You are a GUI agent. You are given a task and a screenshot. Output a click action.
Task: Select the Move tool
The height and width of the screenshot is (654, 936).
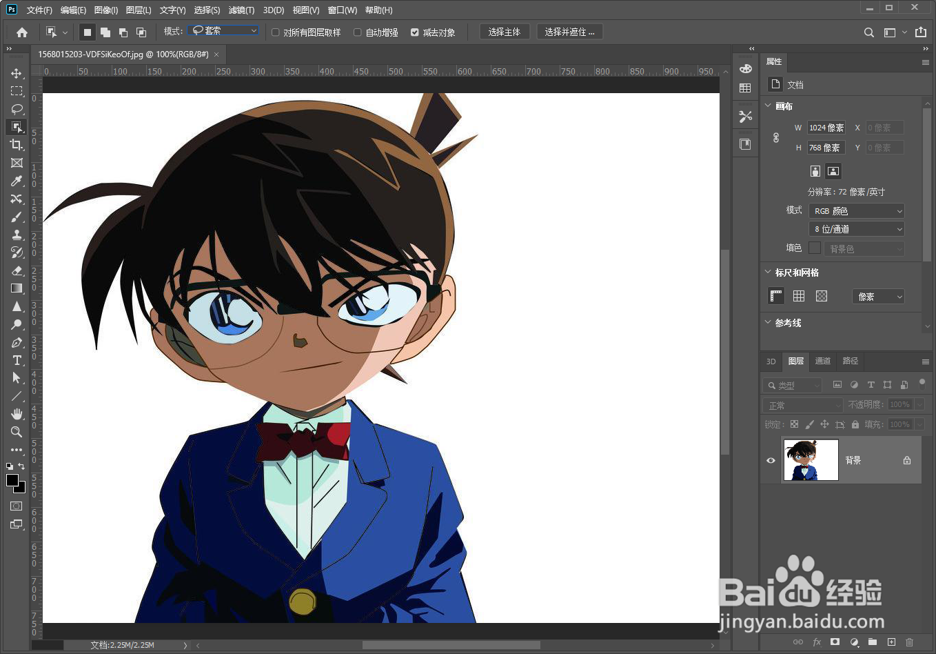[x=17, y=73]
